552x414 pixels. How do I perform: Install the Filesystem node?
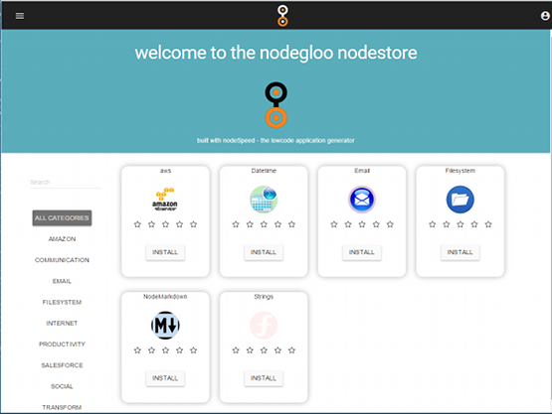click(x=460, y=252)
